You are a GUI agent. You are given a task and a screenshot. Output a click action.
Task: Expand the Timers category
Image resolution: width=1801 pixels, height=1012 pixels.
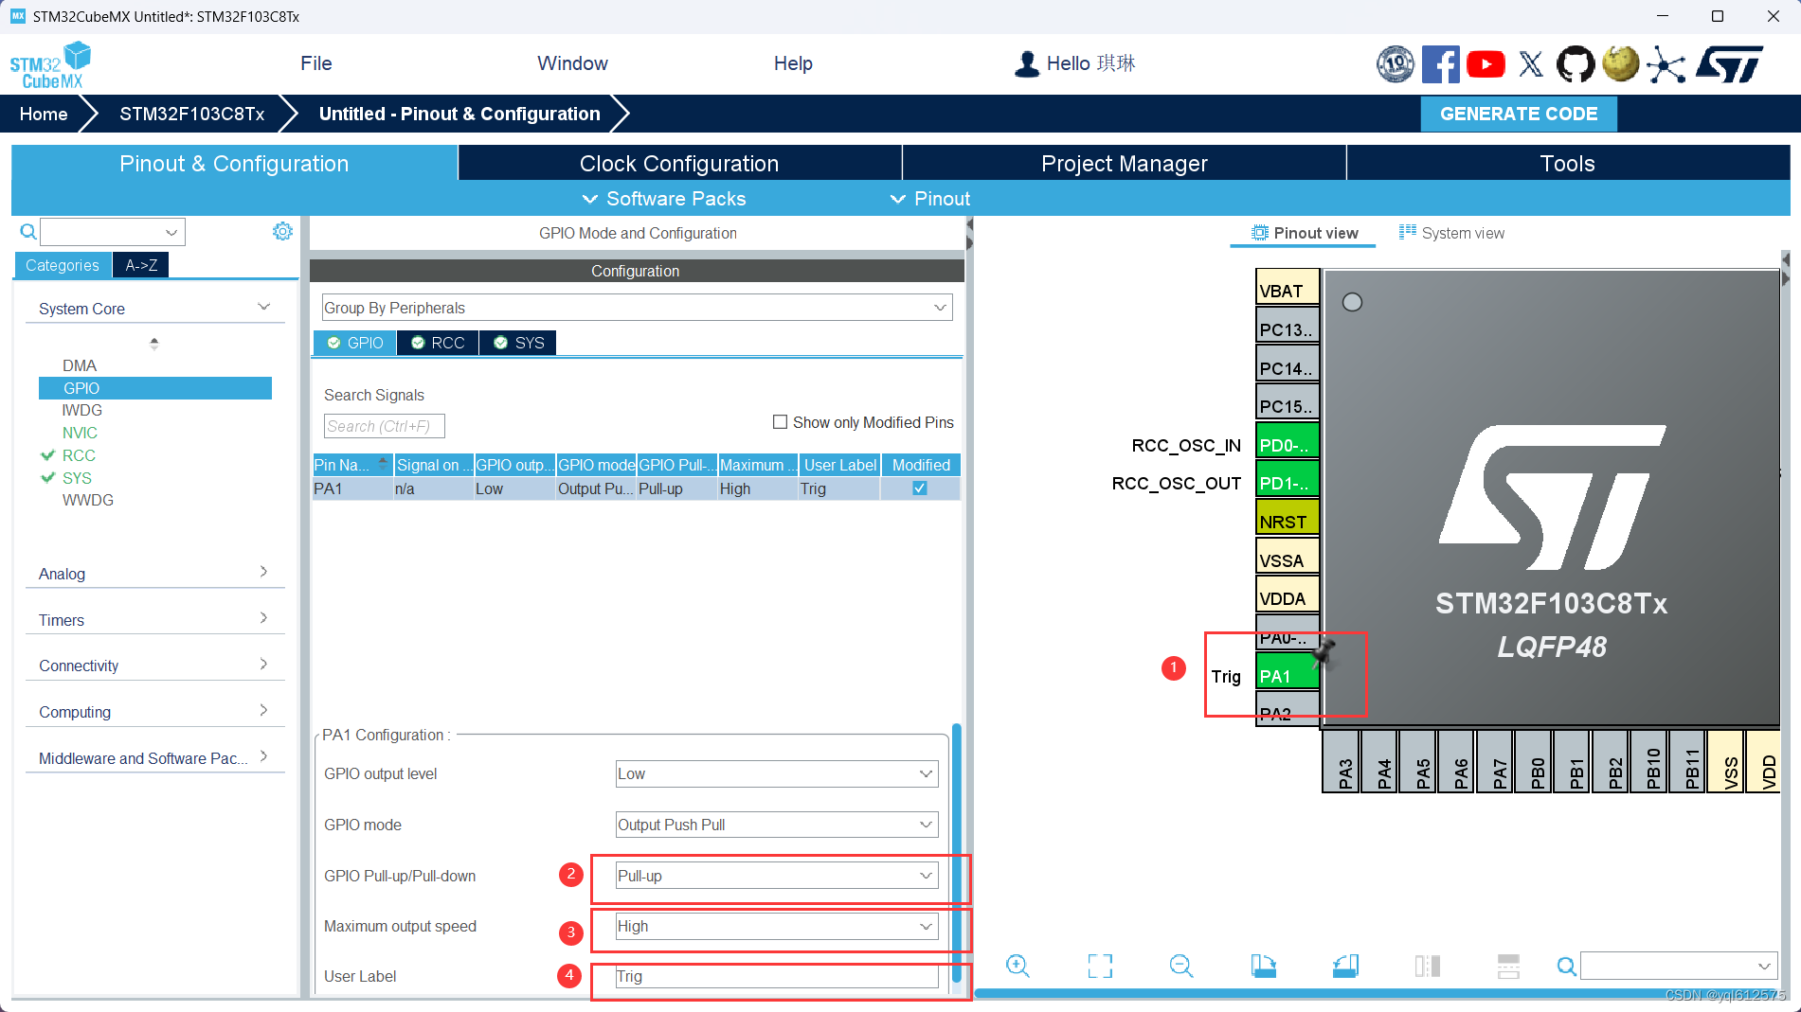[153, 620]
